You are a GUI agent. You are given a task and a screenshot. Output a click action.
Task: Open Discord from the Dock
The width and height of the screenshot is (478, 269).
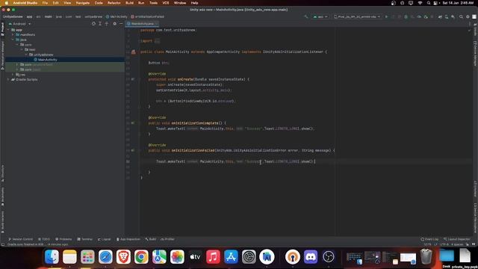(311, 257)
